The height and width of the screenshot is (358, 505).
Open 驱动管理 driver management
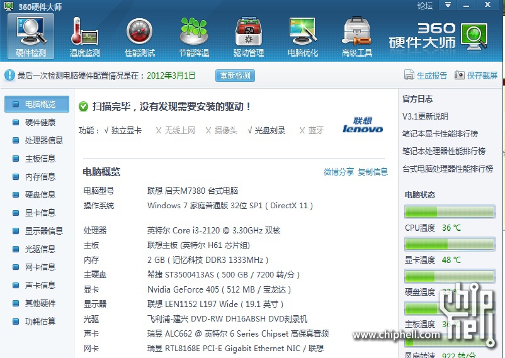[249, 36]
